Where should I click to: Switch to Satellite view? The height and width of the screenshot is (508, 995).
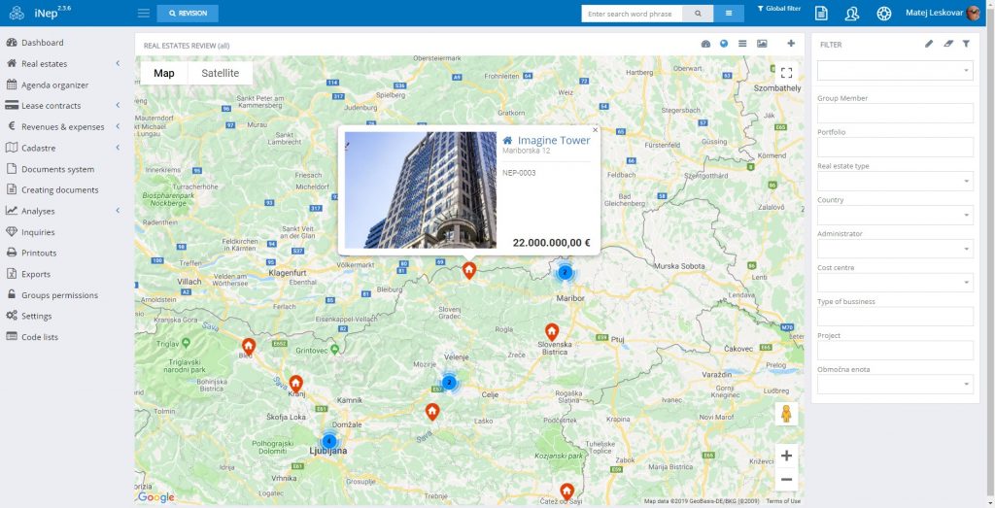(221, 73)
